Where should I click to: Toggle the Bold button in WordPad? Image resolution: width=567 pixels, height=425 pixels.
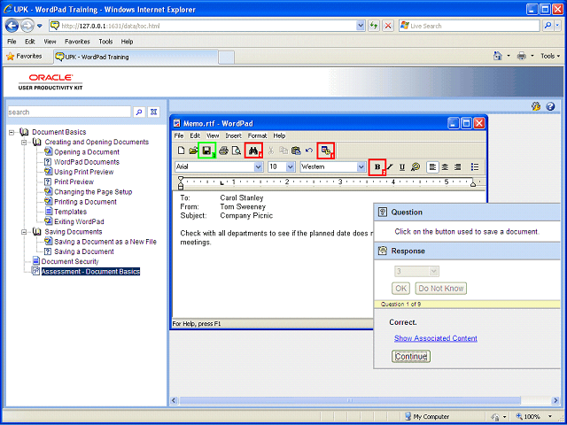pos(377,167)
